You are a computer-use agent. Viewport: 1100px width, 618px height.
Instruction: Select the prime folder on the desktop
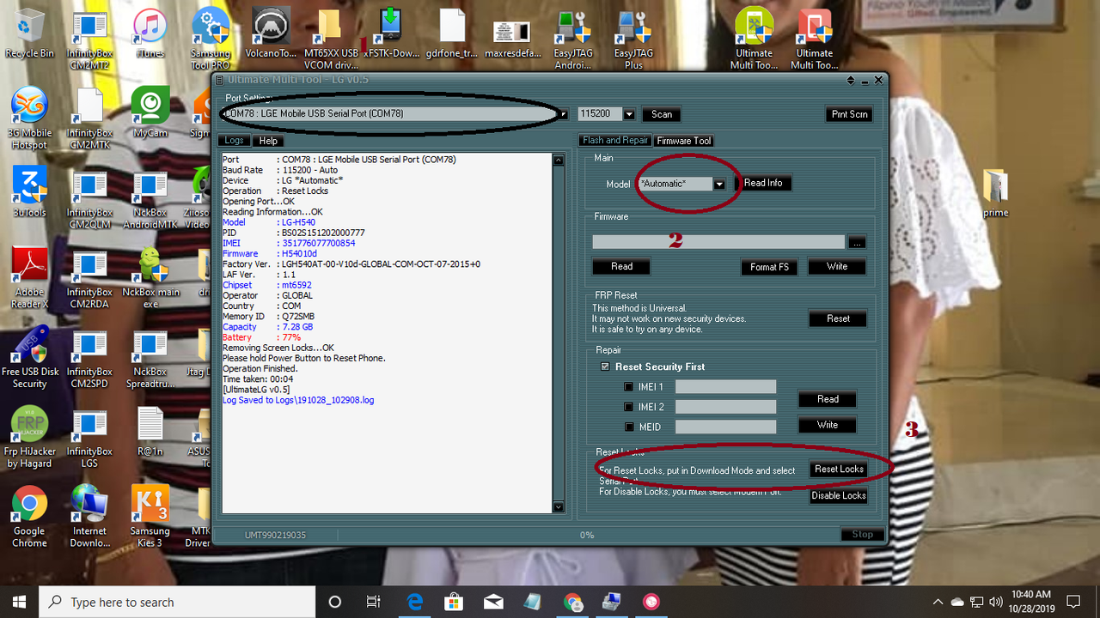point(995,192)
